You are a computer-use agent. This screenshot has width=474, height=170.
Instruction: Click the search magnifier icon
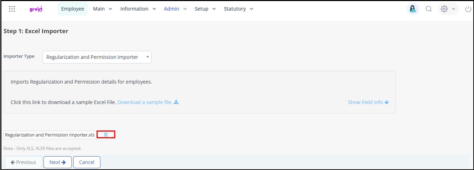point(428,9)
